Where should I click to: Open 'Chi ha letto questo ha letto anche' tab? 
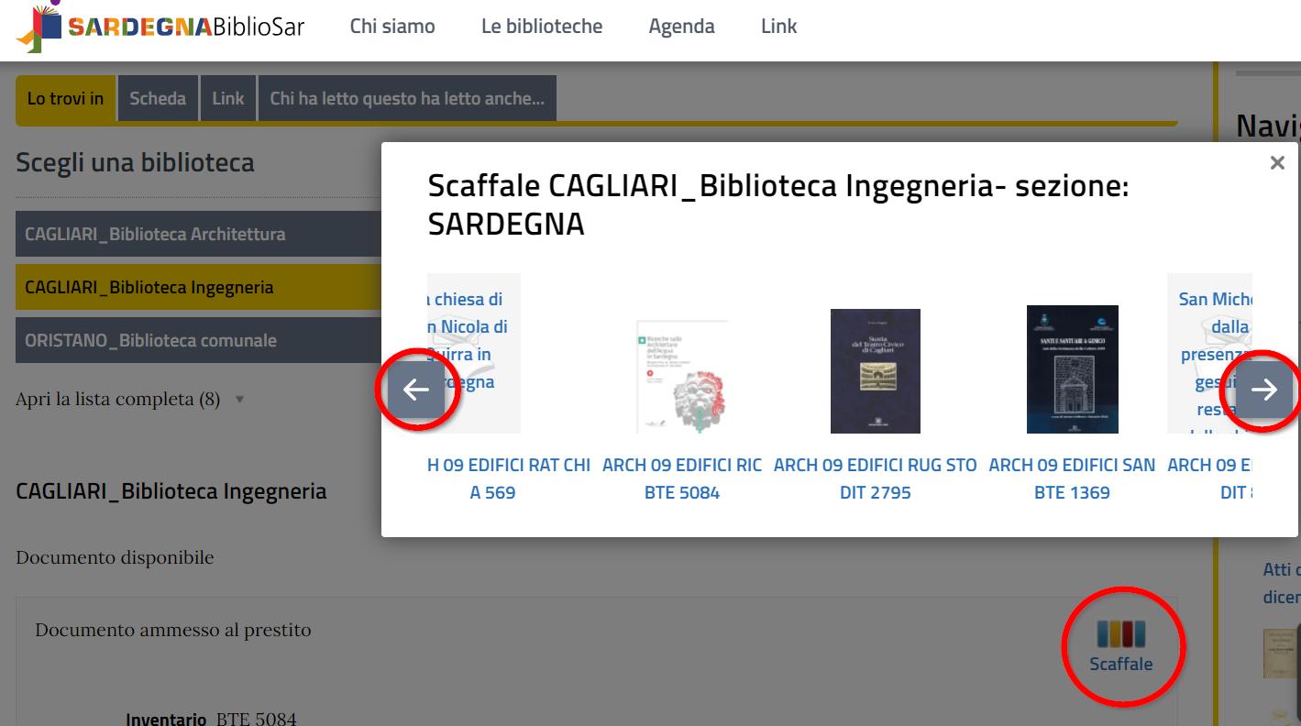click(x=407, y=98)
